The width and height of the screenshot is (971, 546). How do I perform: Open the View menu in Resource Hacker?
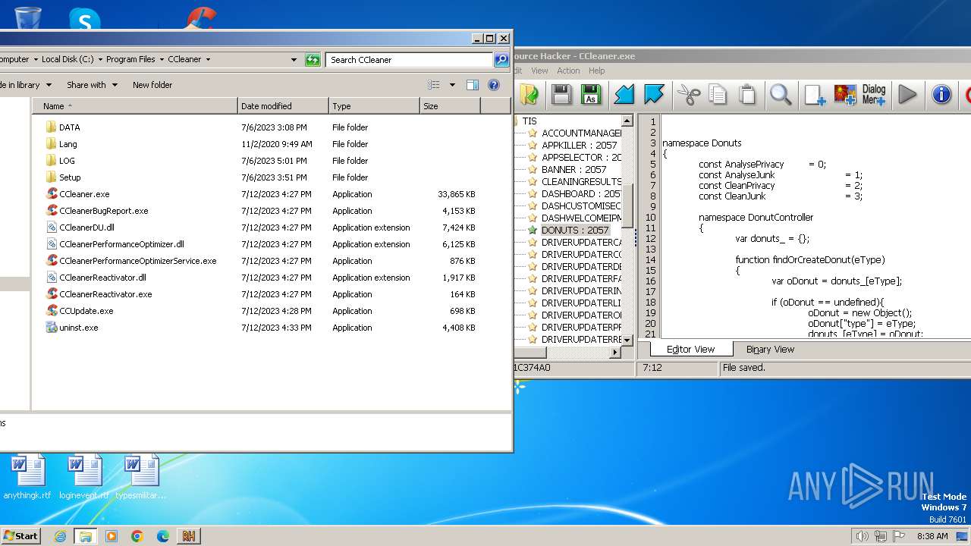click(x=539, y=71)
